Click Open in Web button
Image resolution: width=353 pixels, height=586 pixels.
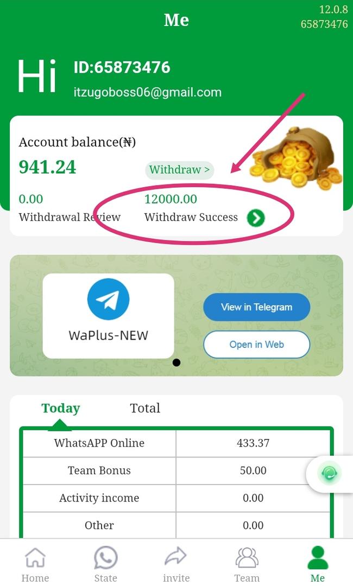256,345
